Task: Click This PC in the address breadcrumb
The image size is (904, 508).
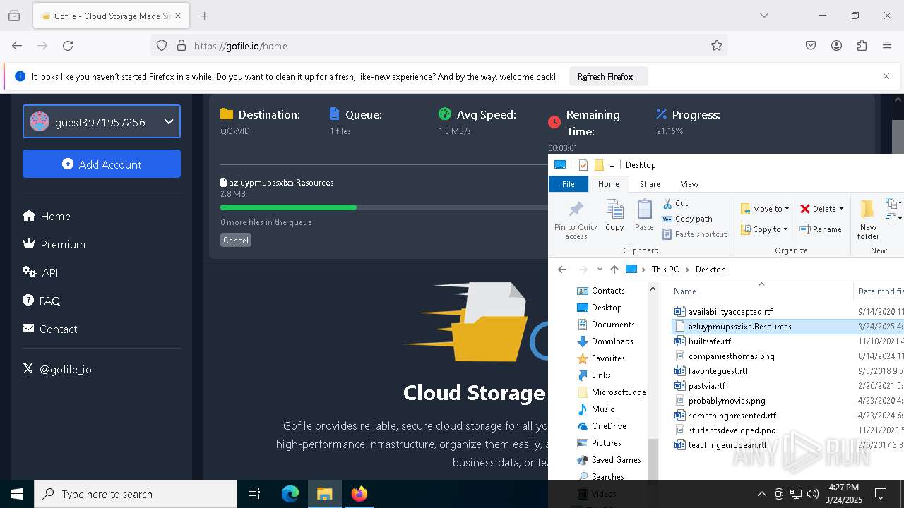Action: point(665,270)
